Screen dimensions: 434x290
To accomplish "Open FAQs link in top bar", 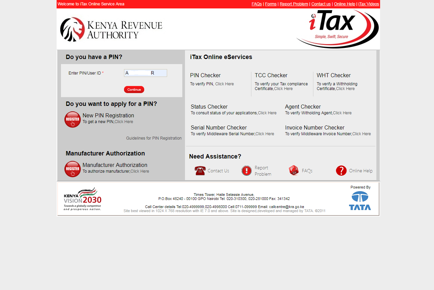I will (x=257, y=4).
